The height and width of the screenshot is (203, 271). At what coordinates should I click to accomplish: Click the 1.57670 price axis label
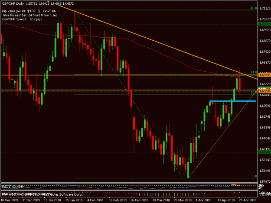coord(265,181)
